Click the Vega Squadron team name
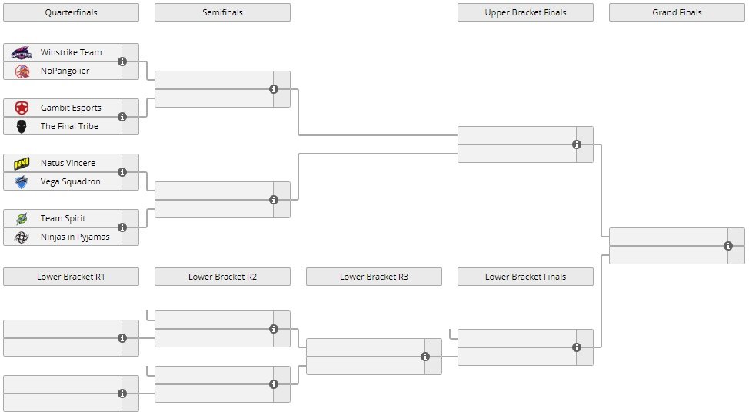 click(x=70, y=181)
